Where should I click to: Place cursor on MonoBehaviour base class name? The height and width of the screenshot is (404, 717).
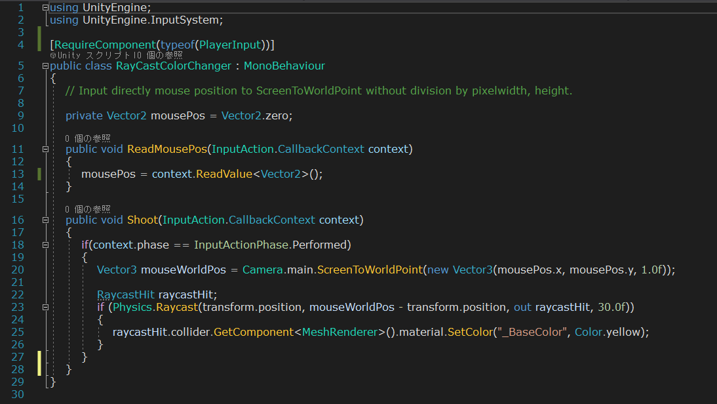click(x=284, y=66)
